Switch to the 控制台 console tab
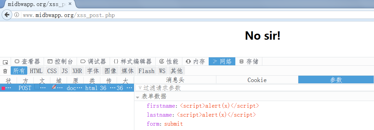This screenshot has width=374, height=130. [60, 62]
